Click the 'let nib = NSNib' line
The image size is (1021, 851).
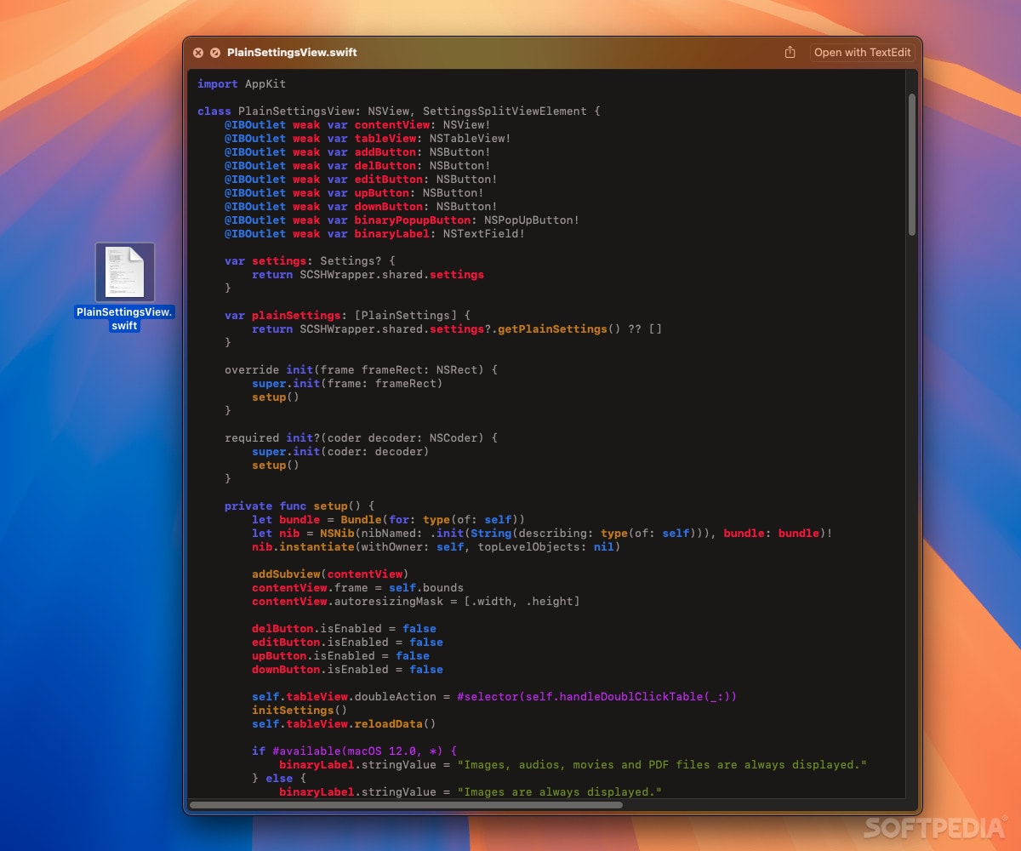point(541,534)
